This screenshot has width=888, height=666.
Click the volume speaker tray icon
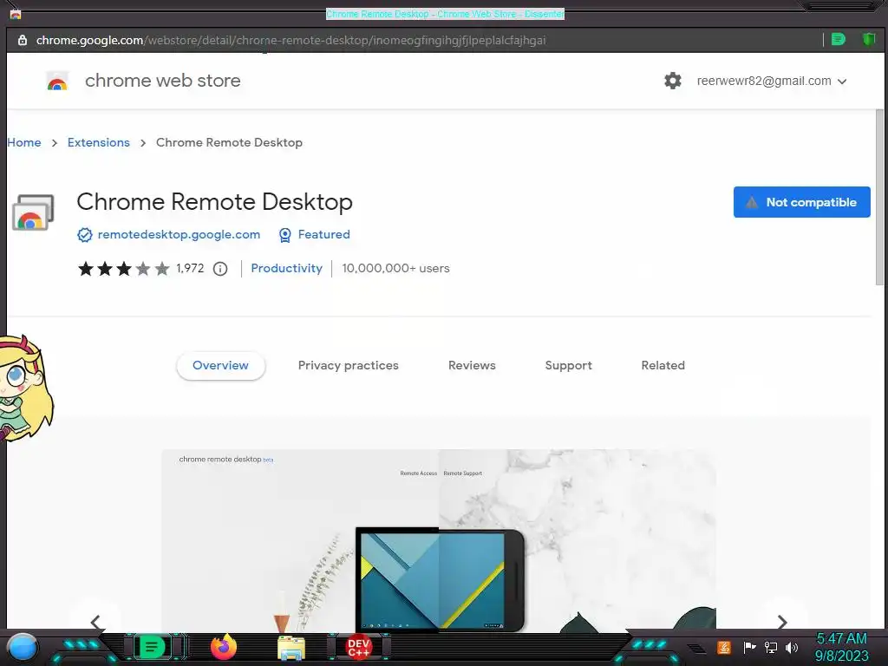[x=792, y=647]
